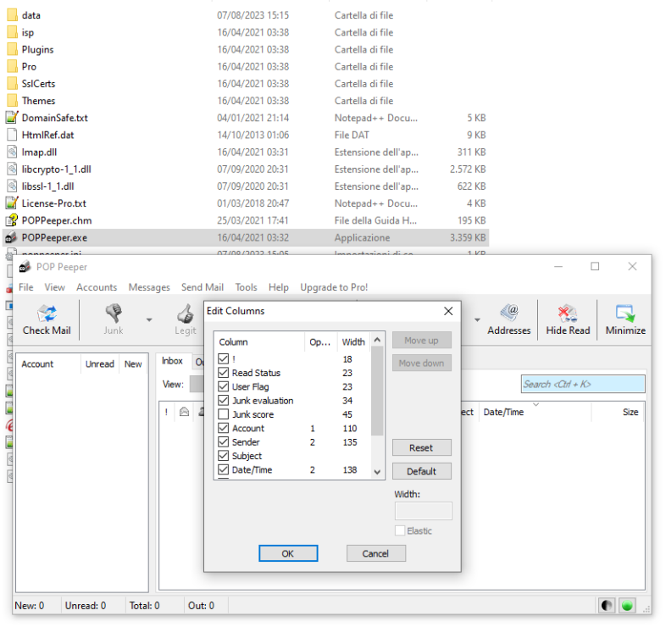This screenshot has height=627, width=666.
Task: Open the Help menu
Action: [x=279, y=287]
